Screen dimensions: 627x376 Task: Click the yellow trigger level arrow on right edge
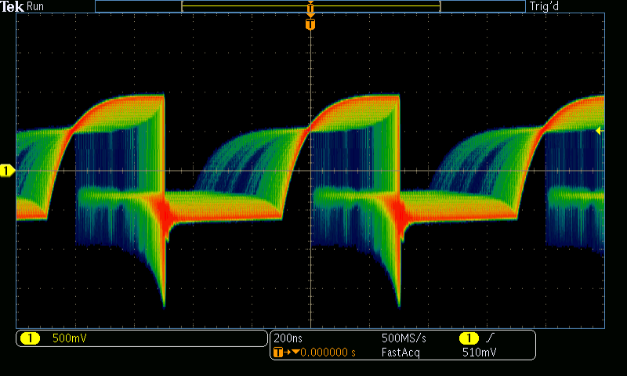point(600,131)
